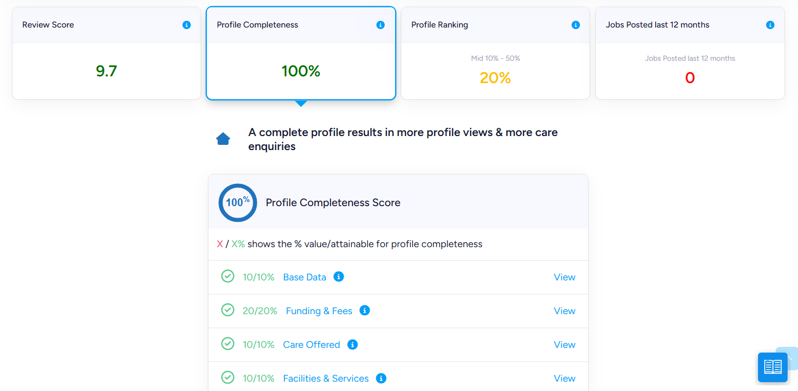The height and width of the screenshot is (391, 798).
Task: Open the Base Data link
Action: coord(305,277)
